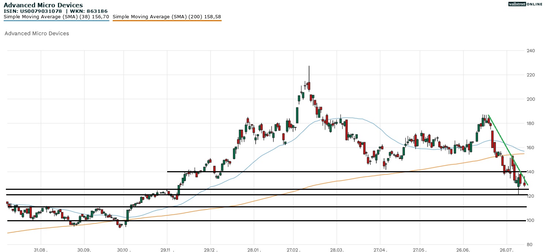Screen dimensions: 545x252
Task: Click the blue SMA 38 legend line
Action: (x=56, y=20)
